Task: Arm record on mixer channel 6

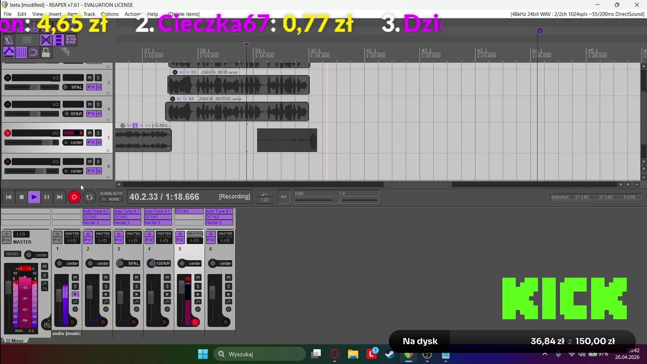Action: [226, 322]
